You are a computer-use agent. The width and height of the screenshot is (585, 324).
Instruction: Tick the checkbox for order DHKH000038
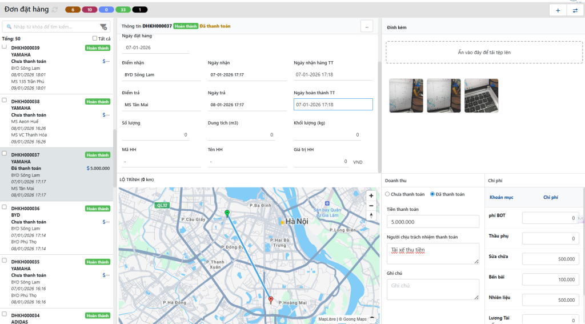point(5,100)
